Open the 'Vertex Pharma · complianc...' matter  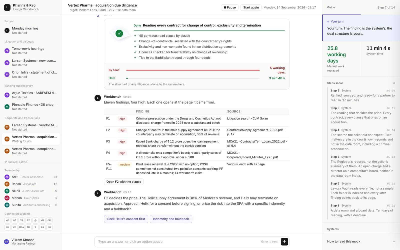click(31, 151)
